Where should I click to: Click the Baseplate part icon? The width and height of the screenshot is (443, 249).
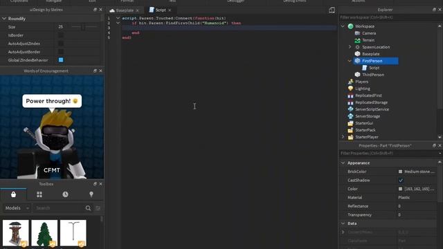click(x=357, y=54)
